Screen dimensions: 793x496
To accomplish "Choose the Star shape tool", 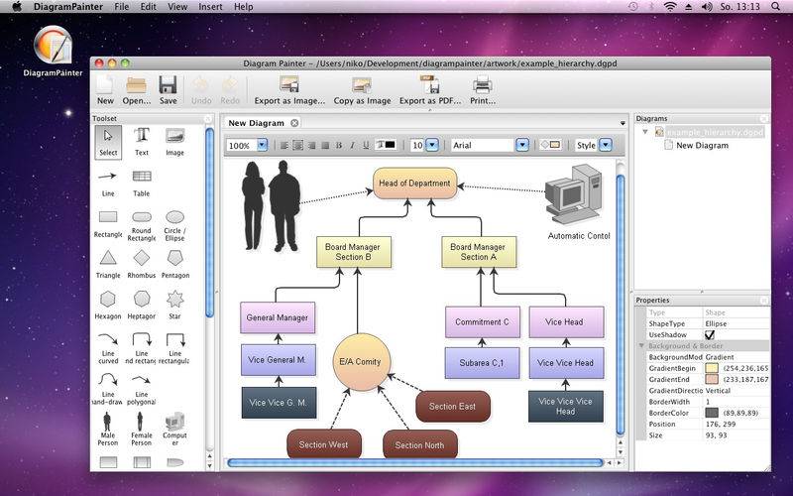I will (x=175, y=306).
